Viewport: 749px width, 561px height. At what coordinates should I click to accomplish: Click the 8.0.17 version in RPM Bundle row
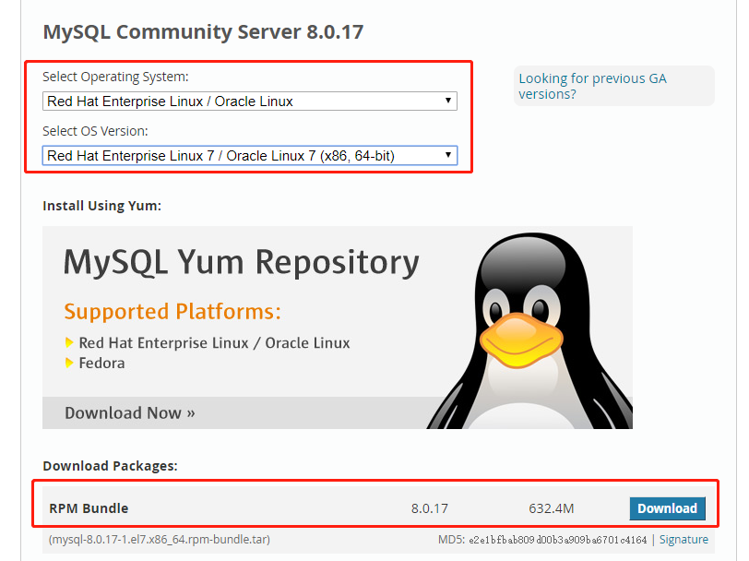(x=430, y=508)
